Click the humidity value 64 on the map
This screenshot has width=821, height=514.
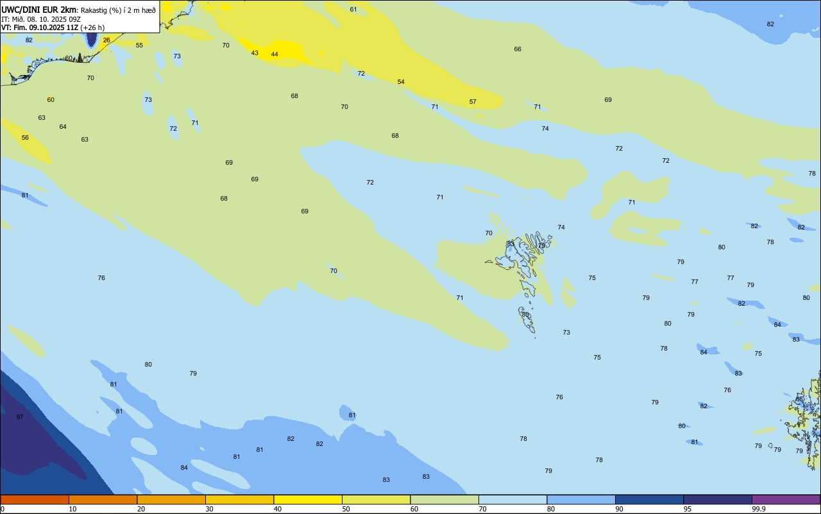pos(63,126)
